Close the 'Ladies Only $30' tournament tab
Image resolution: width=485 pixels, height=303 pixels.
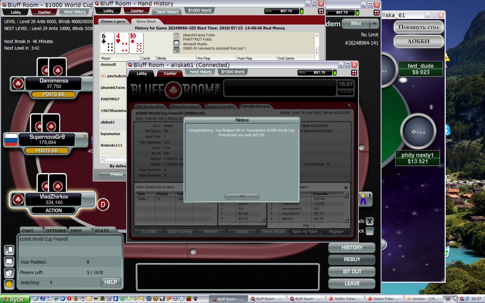(206, 106)
